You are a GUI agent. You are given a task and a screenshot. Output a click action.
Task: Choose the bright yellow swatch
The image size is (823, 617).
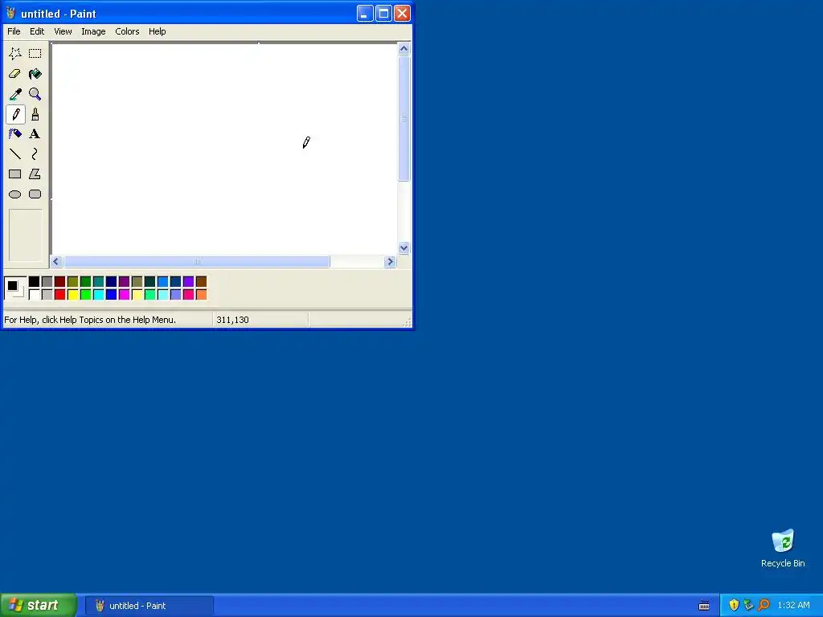click(73, 294)
